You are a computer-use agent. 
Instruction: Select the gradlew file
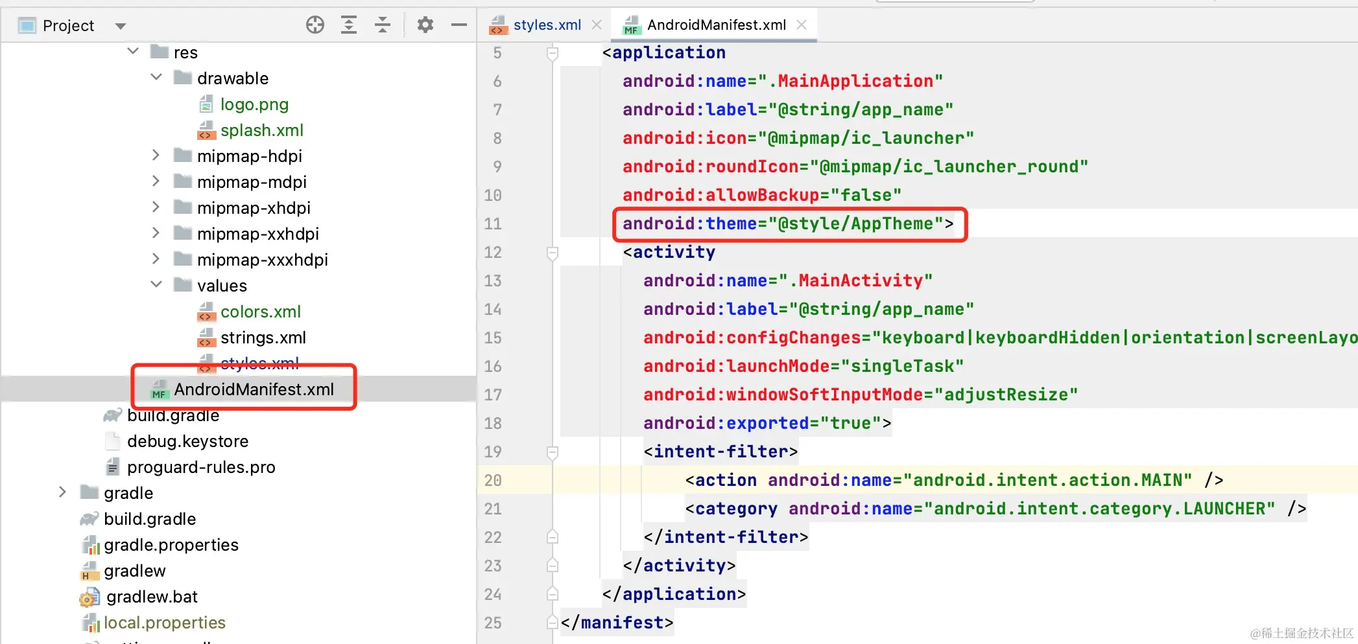[135, 571]
